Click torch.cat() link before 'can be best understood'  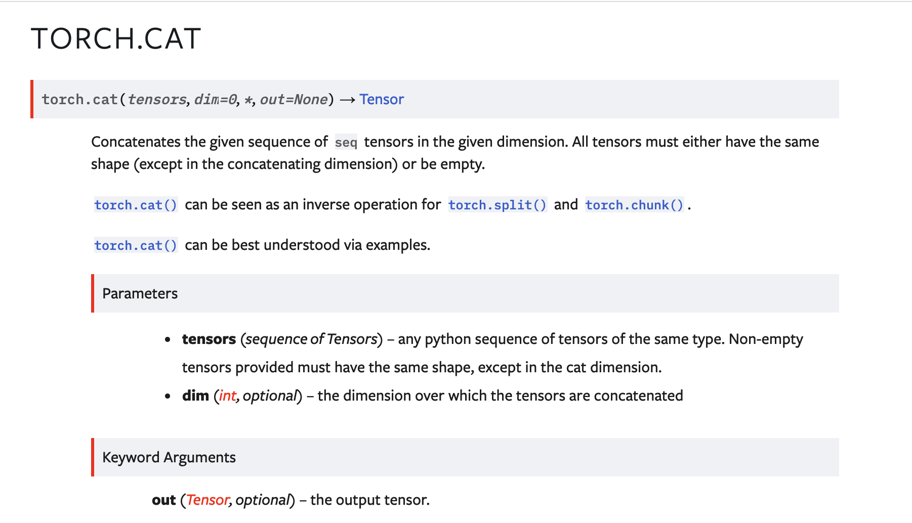tap(136, 245)
